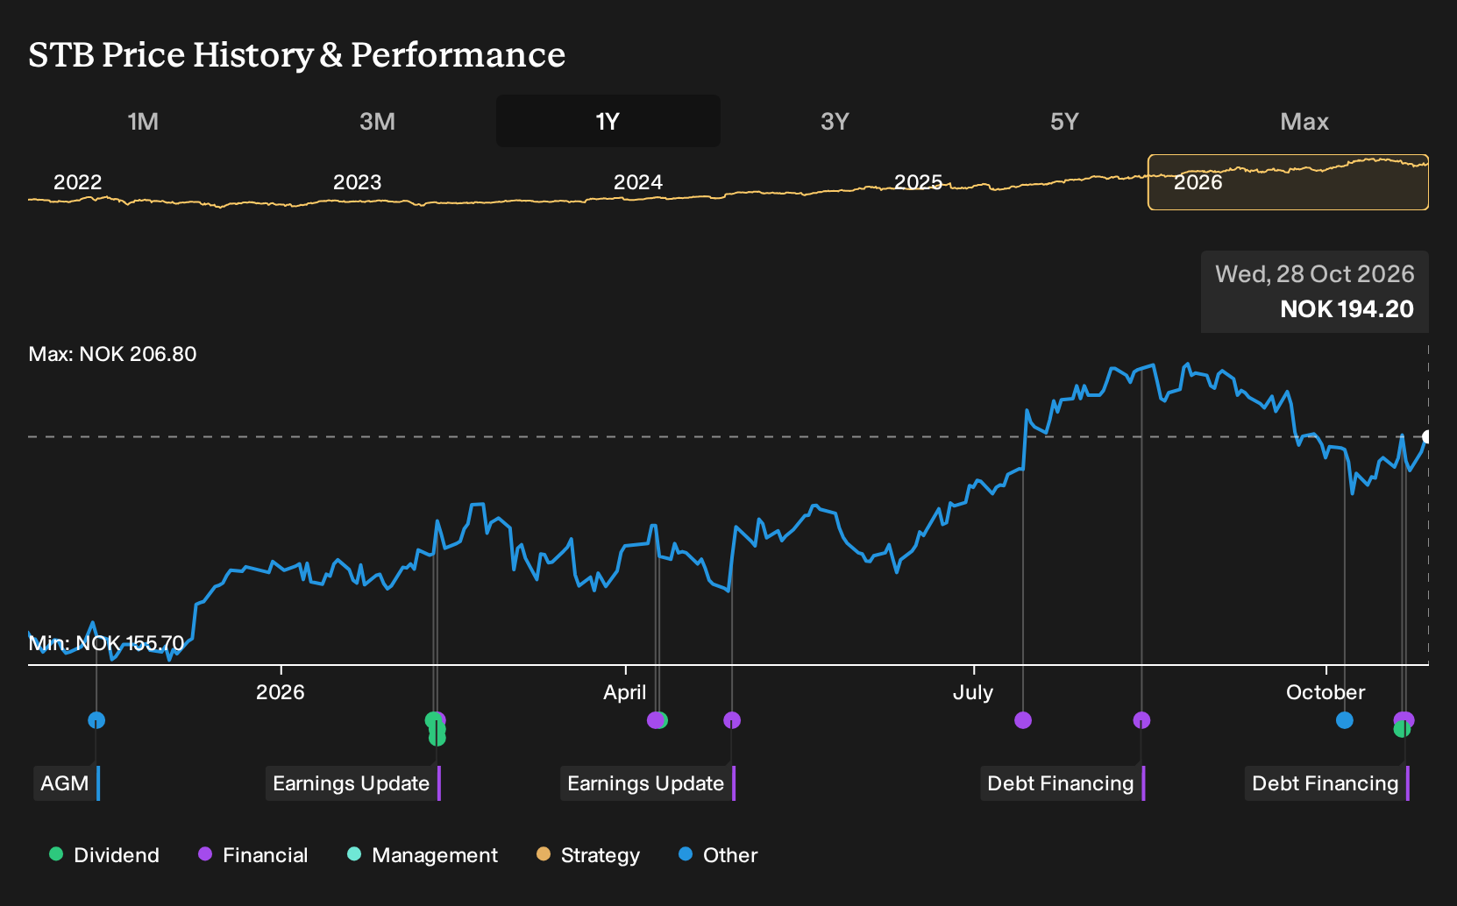Click the 2024 year in overview chart
Viewport: 1457px width, 906px height.
(638, 182)
